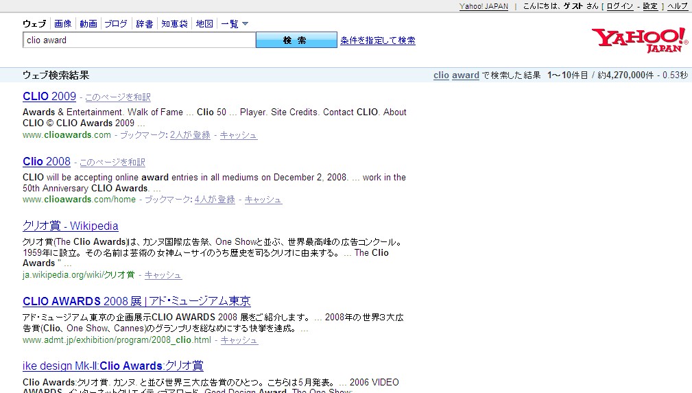Click the www.admt.jp/exhibition/program/2008_clio.html URL text
This screenshot has height=393, width=692.
[117, 340]
